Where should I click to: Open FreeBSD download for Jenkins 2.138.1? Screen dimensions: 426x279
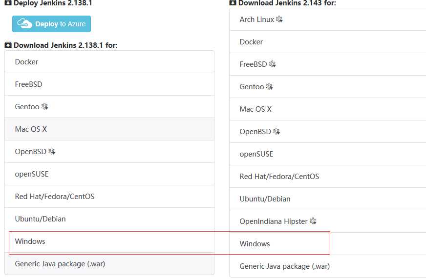pyautogui.click(x=109, y=84)
